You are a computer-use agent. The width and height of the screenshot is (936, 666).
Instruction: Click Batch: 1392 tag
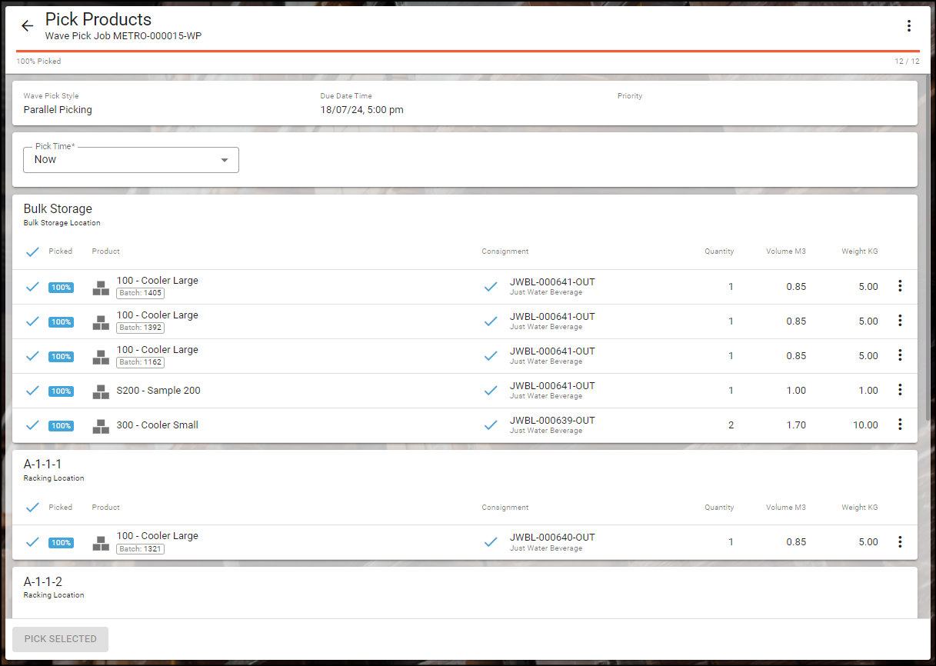pos(140,328)
